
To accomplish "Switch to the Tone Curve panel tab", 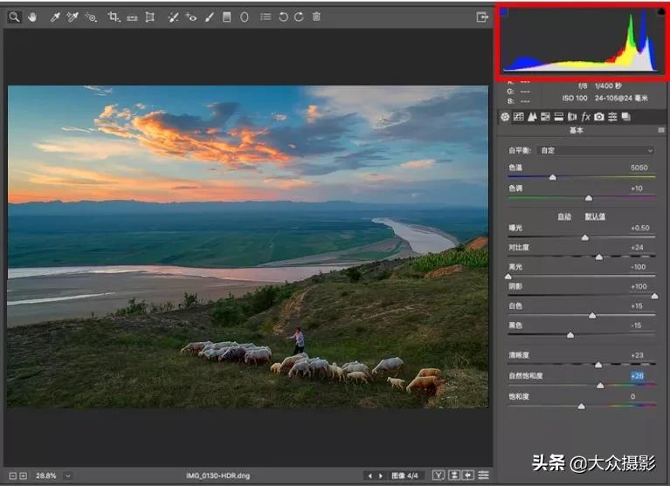I will click(518, 116).
